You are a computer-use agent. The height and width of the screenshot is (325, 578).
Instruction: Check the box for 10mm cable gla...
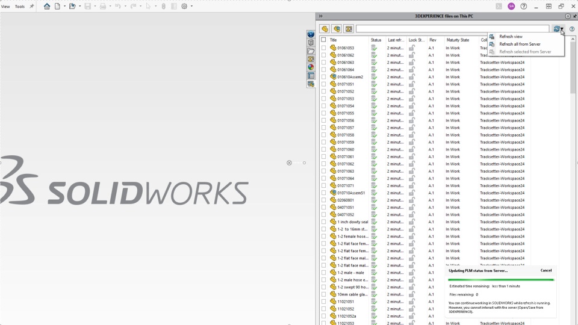324,294
